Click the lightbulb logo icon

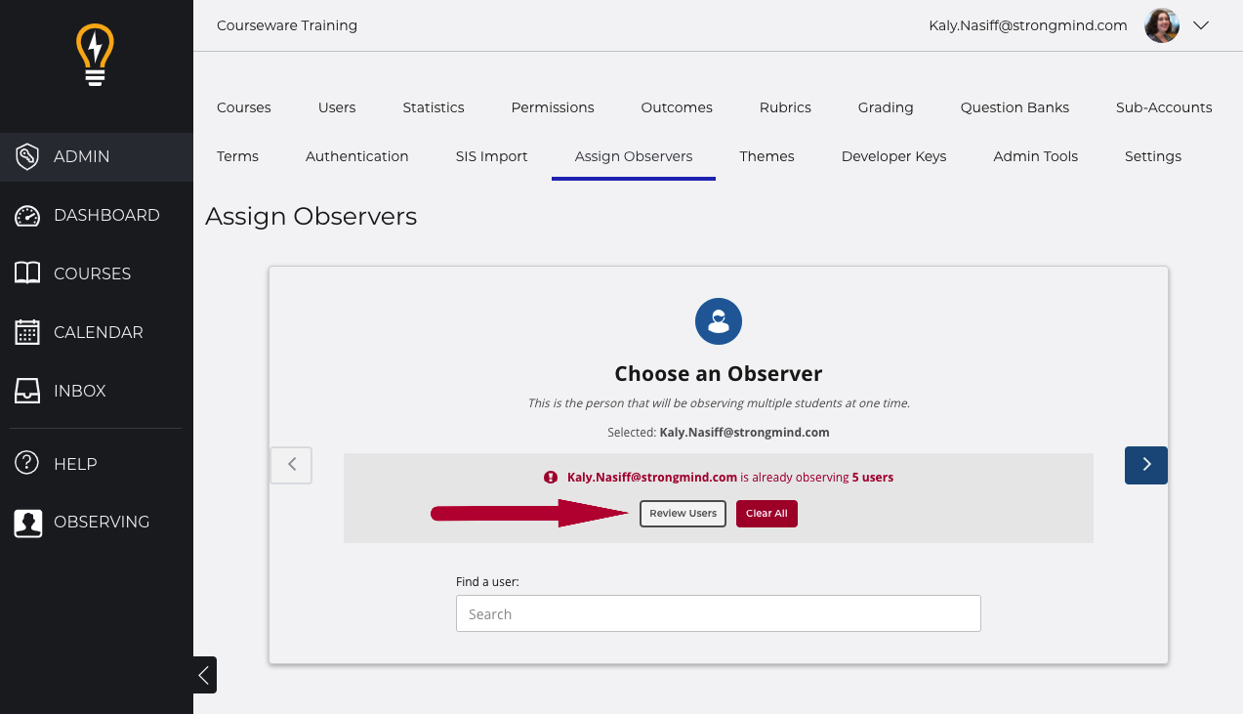coord(96,56)
